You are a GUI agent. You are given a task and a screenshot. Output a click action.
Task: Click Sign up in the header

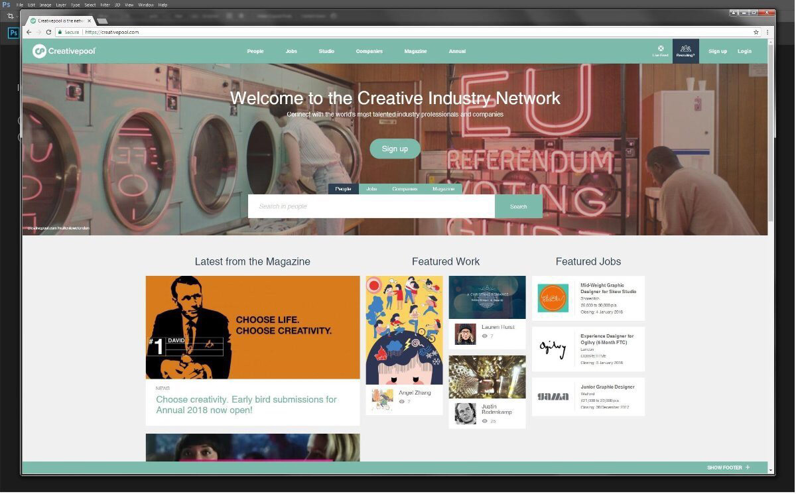point(718,51)
